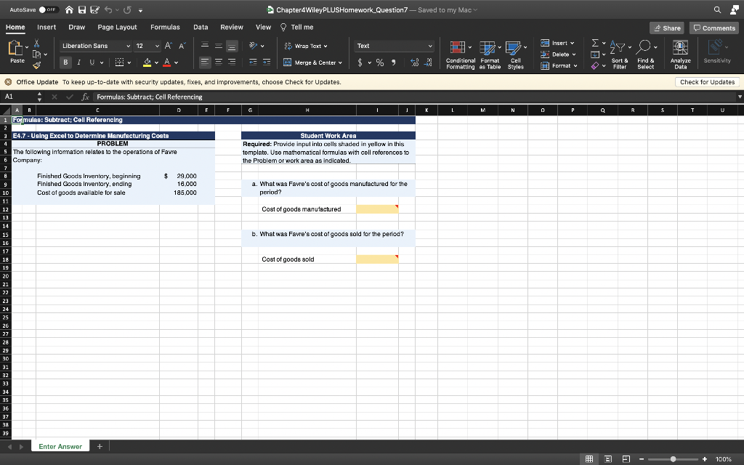Open the Draw ribbon tab

point(76,27)
